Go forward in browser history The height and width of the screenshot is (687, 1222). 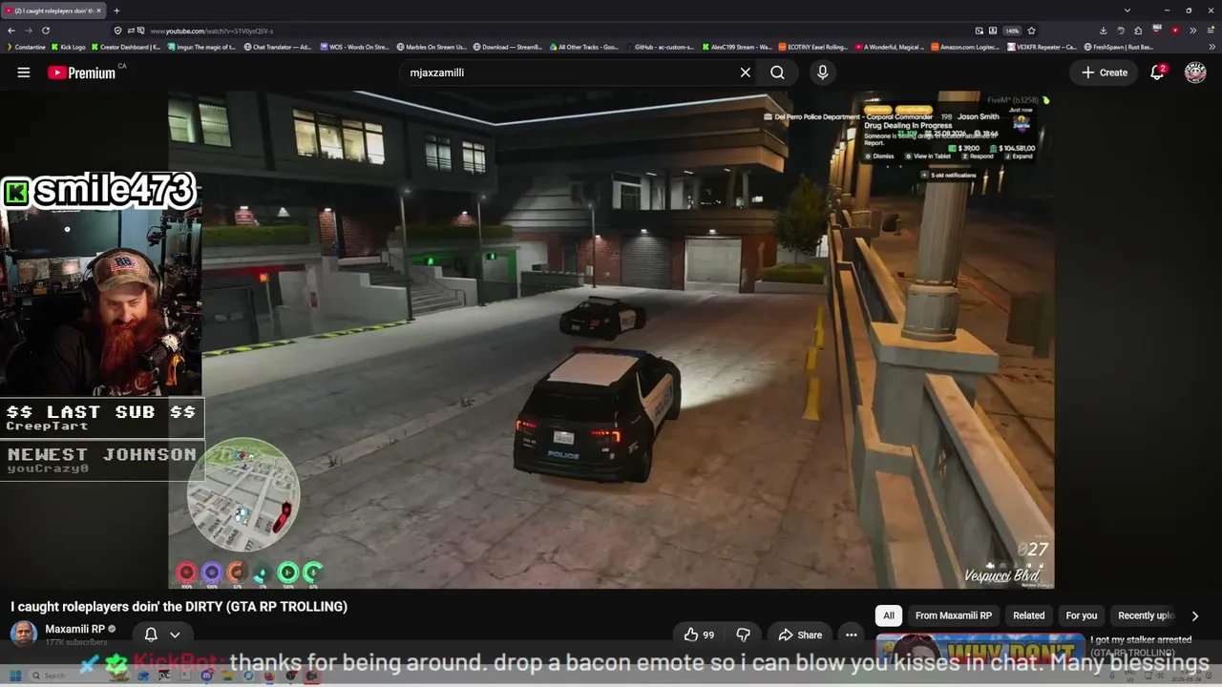click(28, 31)
